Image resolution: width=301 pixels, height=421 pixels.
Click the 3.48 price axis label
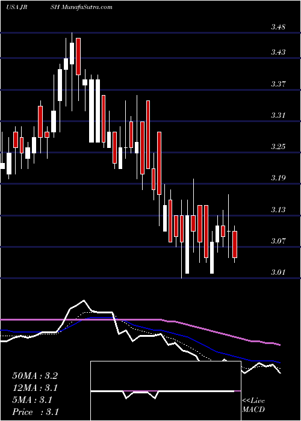(x=278, y=27)
